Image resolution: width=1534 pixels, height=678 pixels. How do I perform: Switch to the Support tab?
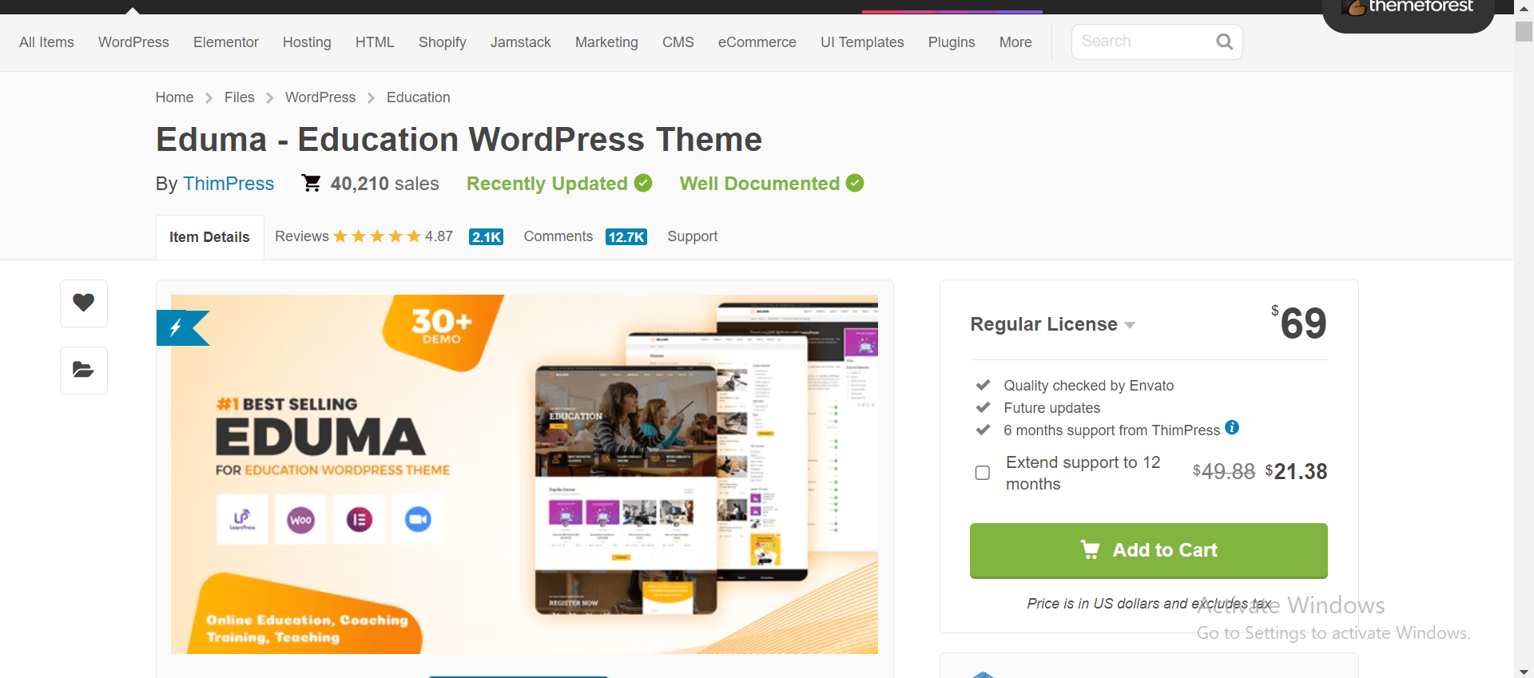693,236
